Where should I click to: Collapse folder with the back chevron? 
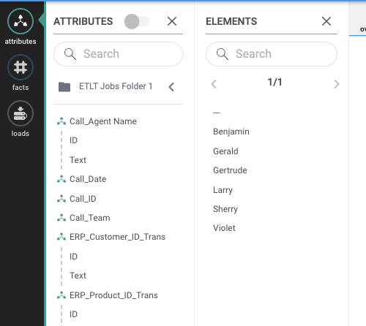(x=171, y=87)
